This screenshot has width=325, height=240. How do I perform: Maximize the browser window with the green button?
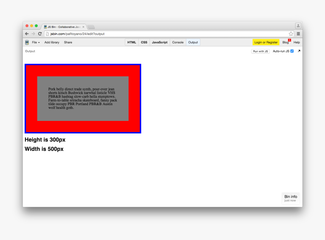pyautogui.click(x=36, y=26)
